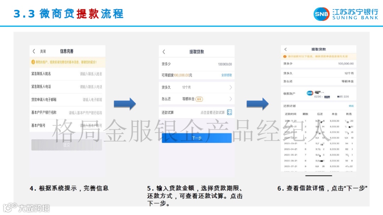This screenshot has width=383, height=215.
Task: Click the 应还 column header
Action: click(320, 114)
